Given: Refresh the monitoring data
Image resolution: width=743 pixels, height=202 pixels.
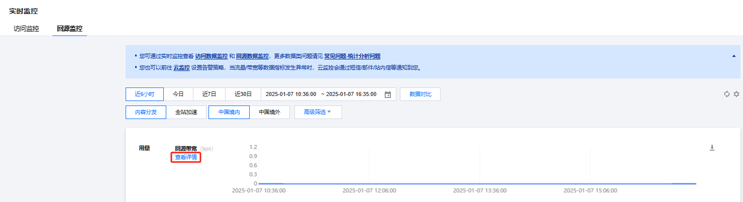Looking at the screenshot, I should click(726, 94).
